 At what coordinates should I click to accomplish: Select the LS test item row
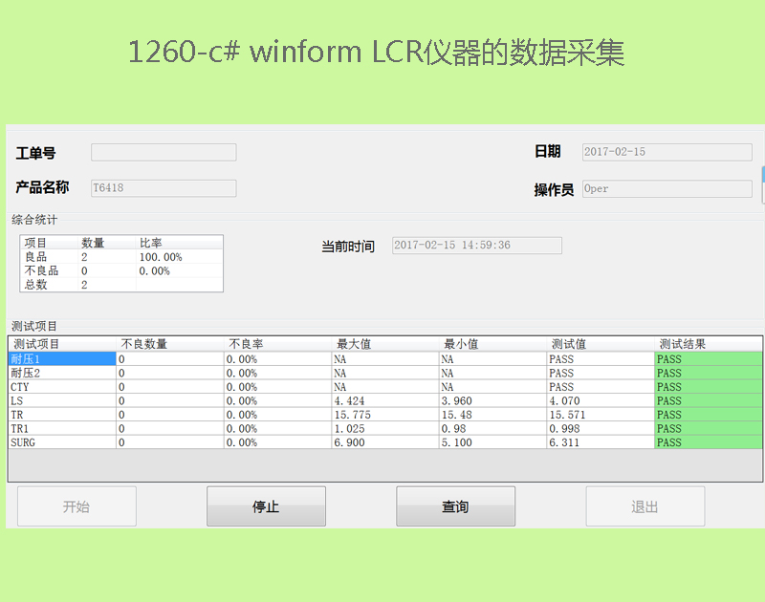[x=61, y=401]
